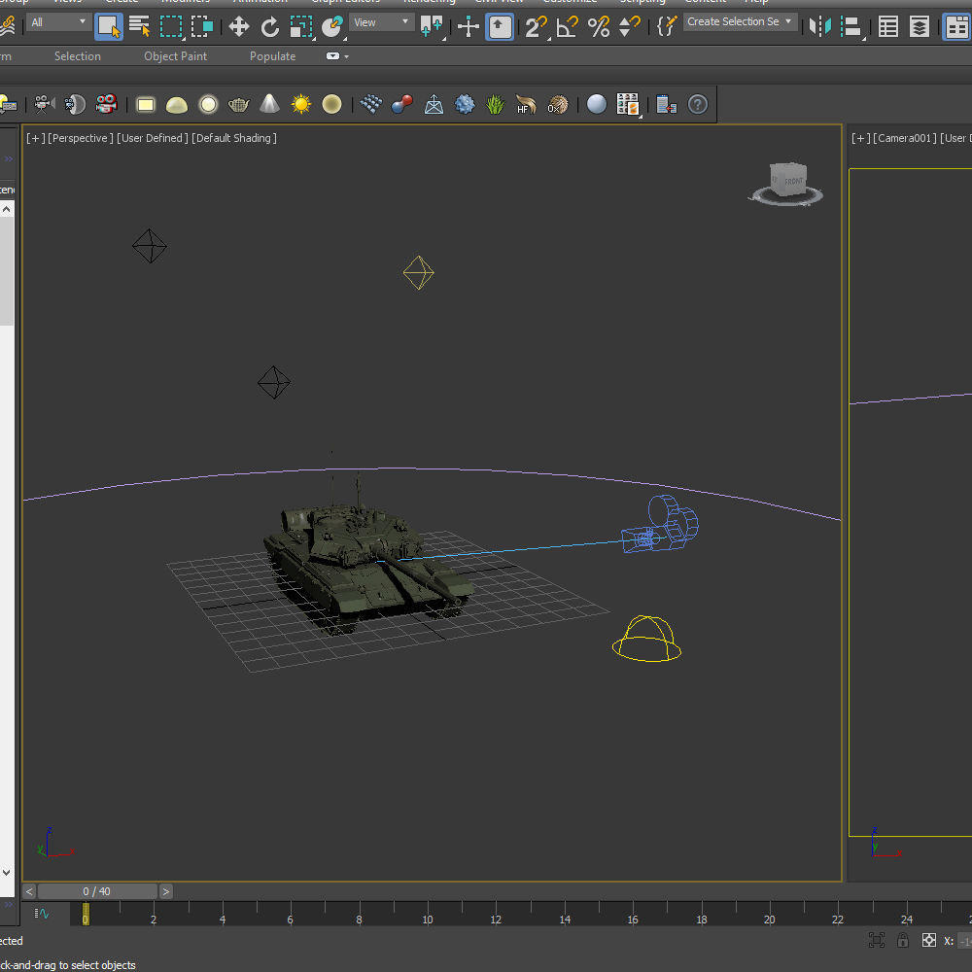Click the Ox hairball icon
The image size is (972, 972).
click(x=557, y=104)
